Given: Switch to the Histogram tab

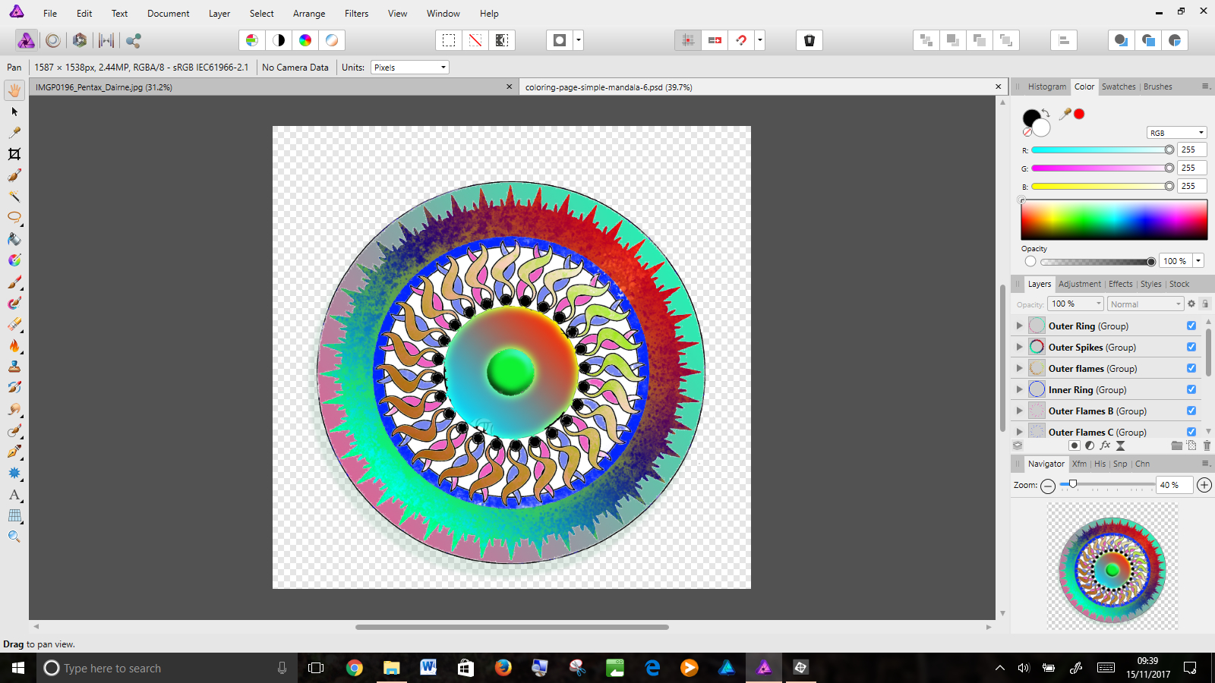Looking at the screenshot, I should pos(1047,87).
